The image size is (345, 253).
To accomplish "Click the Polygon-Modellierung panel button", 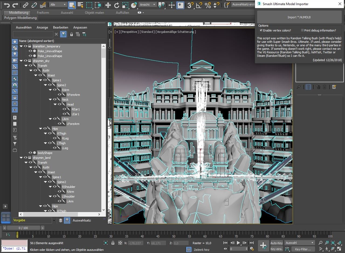I will point(20,18).
